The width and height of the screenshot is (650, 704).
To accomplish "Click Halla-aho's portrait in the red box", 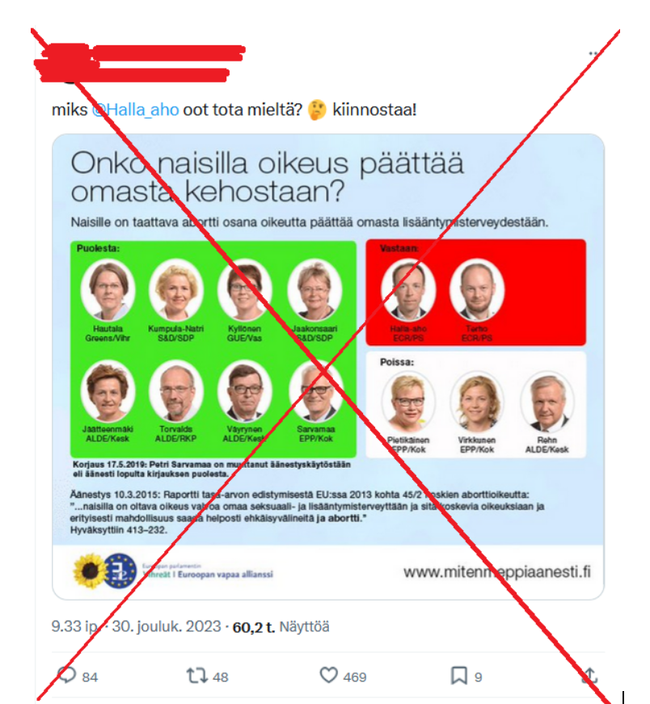I will pyautogui.click(x=408, y=289).
